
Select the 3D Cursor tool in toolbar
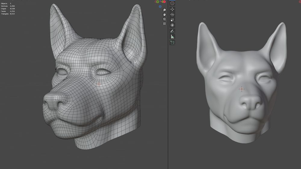click(172, 3)
